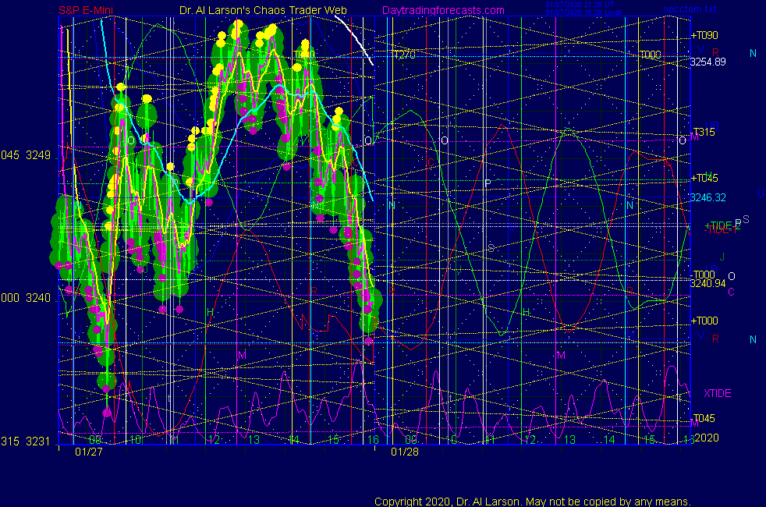Click the S&P E-Mini chart title
Image resolution: width=766 pixels, height=507 pixels.
pyautogui.click(x=86, y=10)
